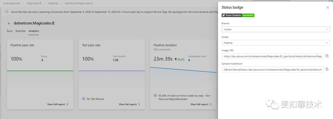Switch to the Runs tab
Screen dimensions: 333x119
(x=10, y=31)
